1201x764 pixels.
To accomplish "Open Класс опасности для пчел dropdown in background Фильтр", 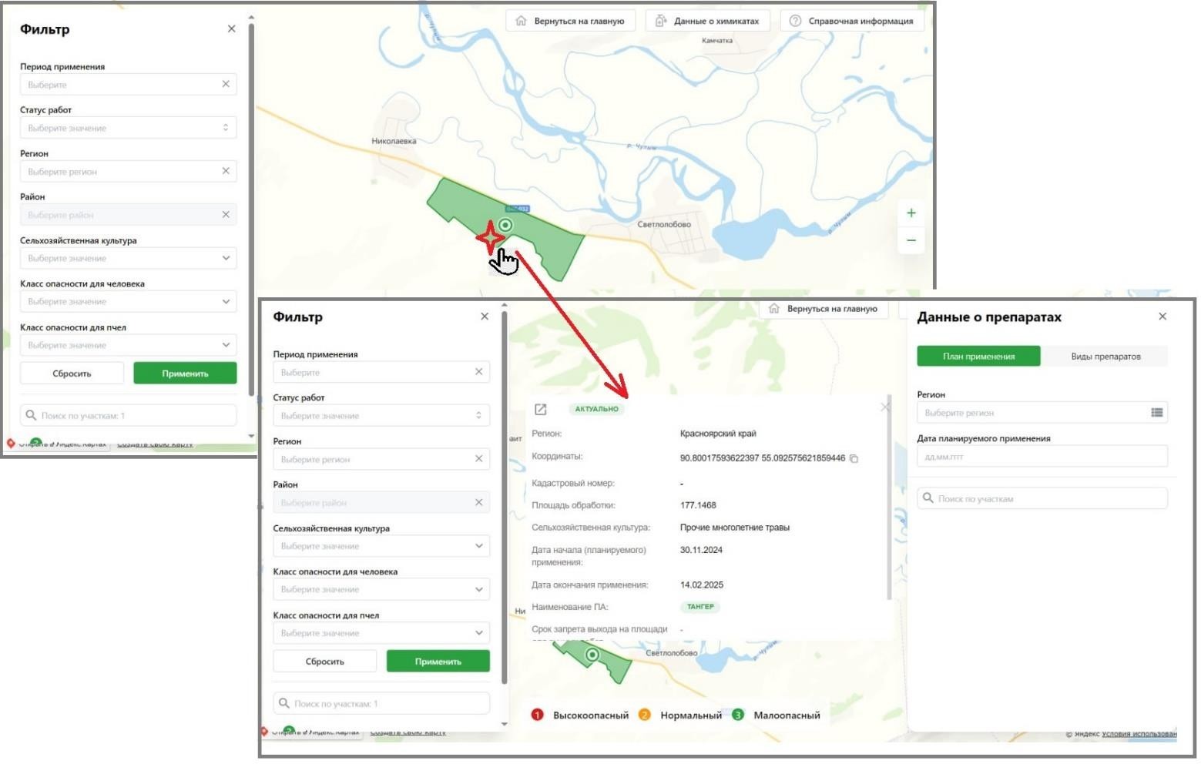I will (x=128, y=345).
